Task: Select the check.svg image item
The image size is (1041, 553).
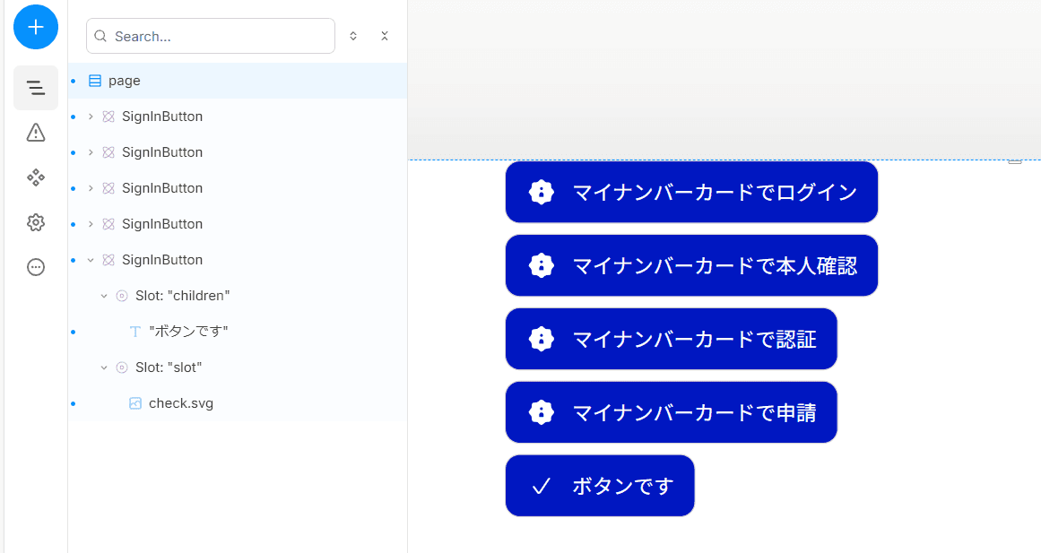Action: [x=238, y=403]
